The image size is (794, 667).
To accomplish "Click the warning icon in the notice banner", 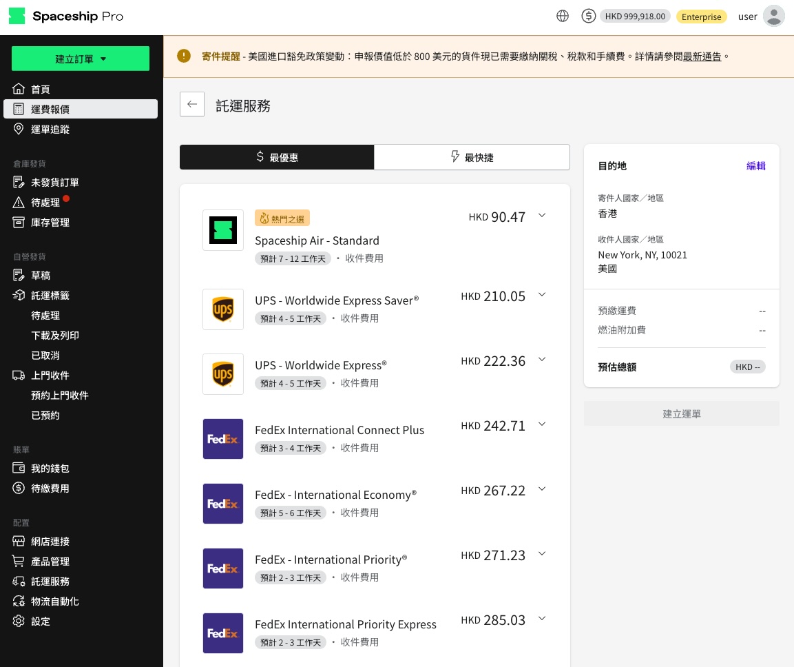I will tap(184, 56).
